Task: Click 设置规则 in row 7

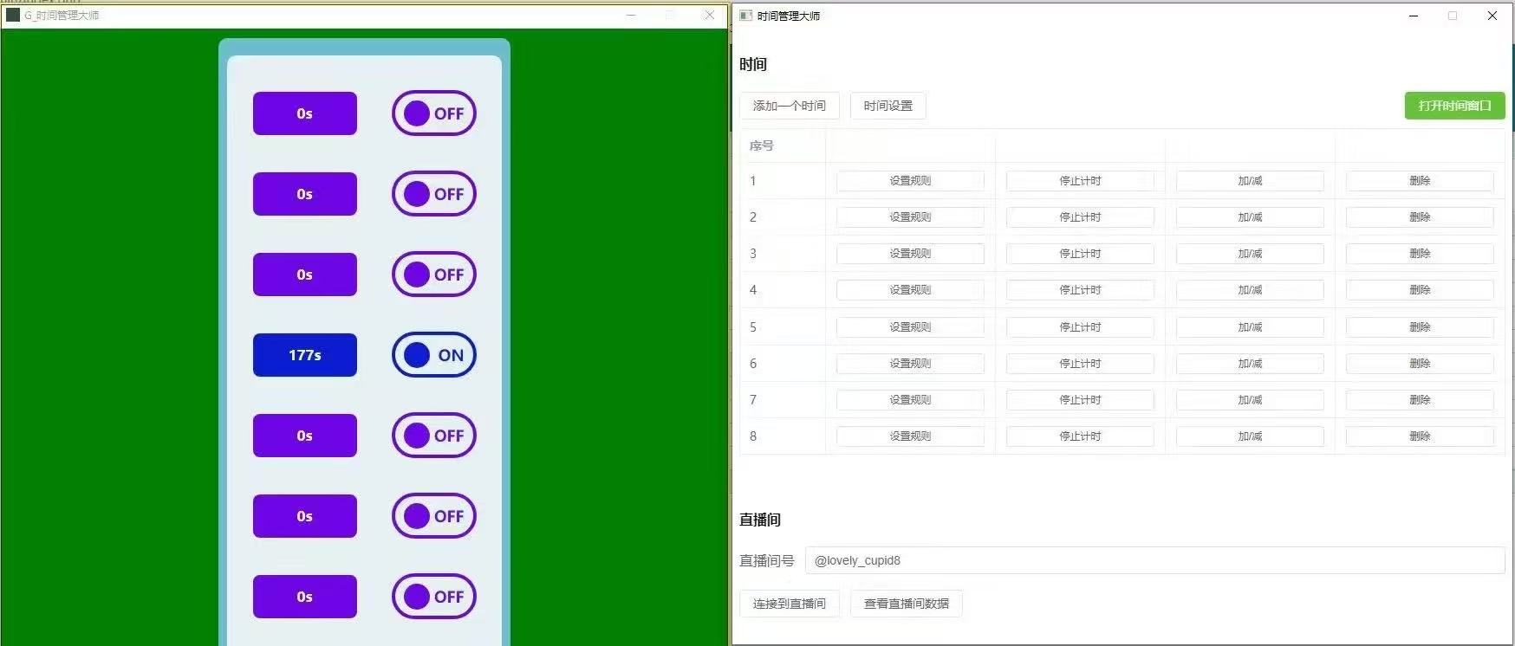Action: (910, 400)
